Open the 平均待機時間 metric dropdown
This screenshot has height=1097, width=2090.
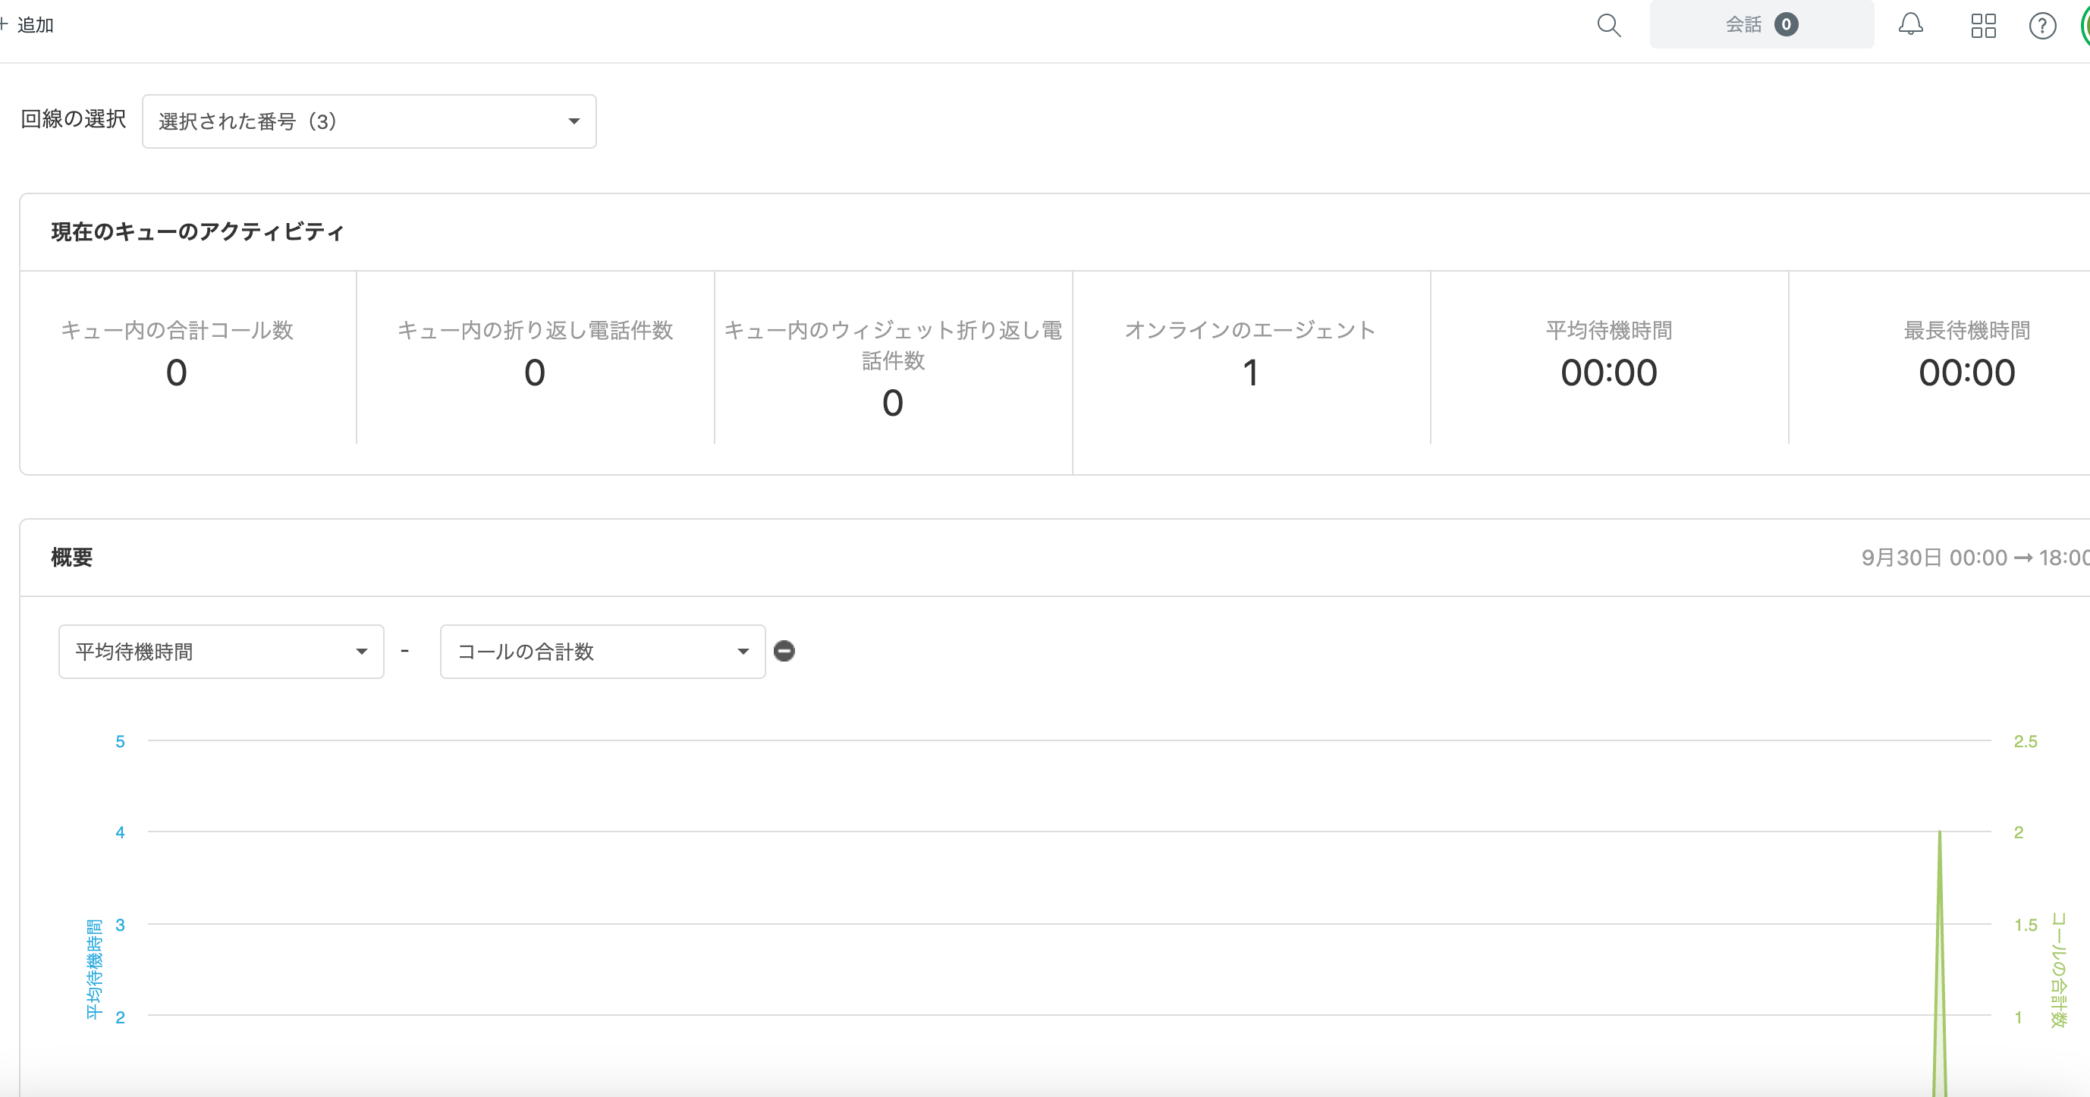click(221, 652)
